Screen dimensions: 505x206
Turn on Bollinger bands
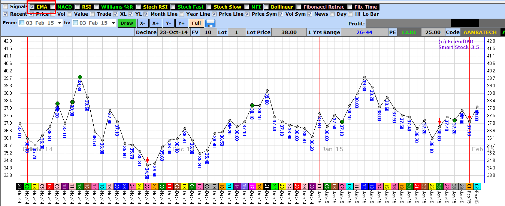point(266,7)
